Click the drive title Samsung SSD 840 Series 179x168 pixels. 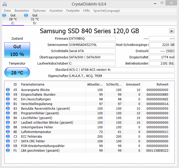89,31
